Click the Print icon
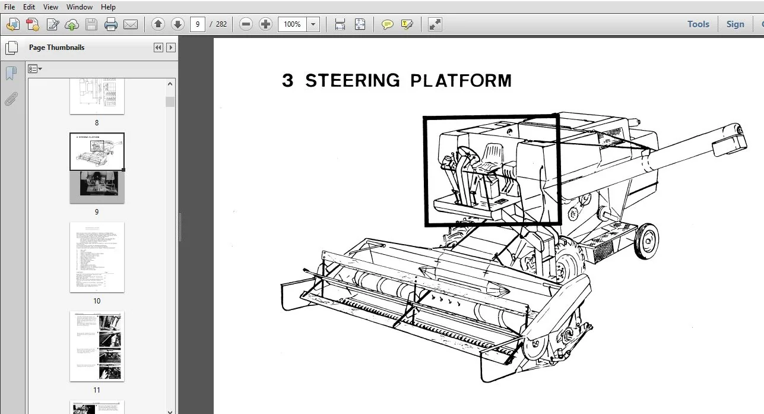This screenshot has width=764, height=414. [111, 24]
